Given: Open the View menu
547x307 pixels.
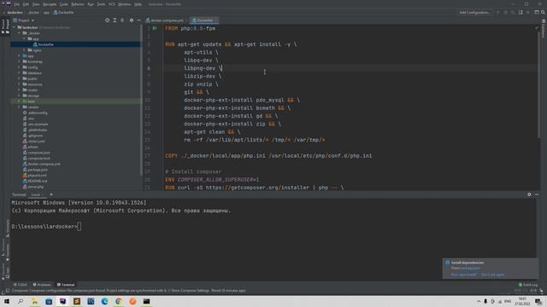Looking at the screenshot, I should pyautogui.click(x=36, y=4).
